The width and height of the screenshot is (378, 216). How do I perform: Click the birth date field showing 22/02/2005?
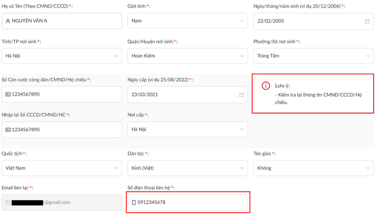pos(313,21)
